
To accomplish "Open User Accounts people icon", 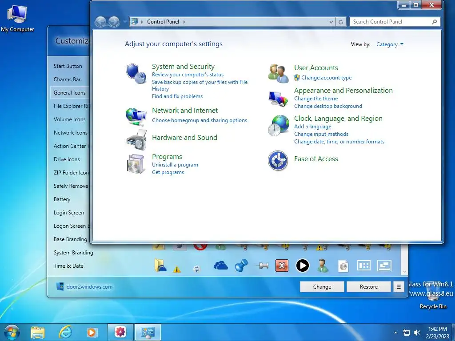I will click(x=278, y=73).
